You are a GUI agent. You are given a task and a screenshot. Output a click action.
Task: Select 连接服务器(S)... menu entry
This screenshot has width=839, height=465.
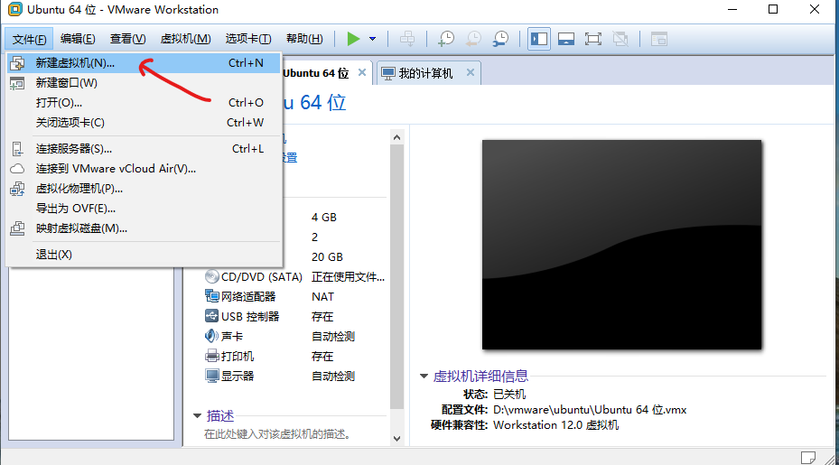point(144,149)
